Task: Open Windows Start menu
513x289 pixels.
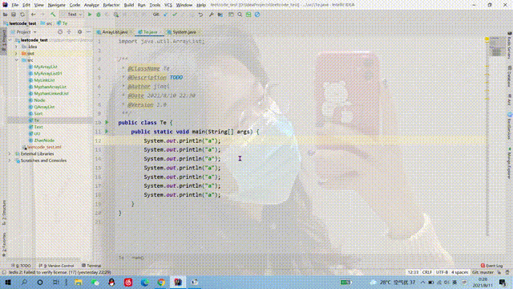Action: click(8, 282)
